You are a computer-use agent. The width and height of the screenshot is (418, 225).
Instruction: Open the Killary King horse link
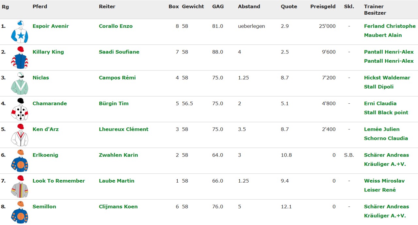click(x=48, y=52)
